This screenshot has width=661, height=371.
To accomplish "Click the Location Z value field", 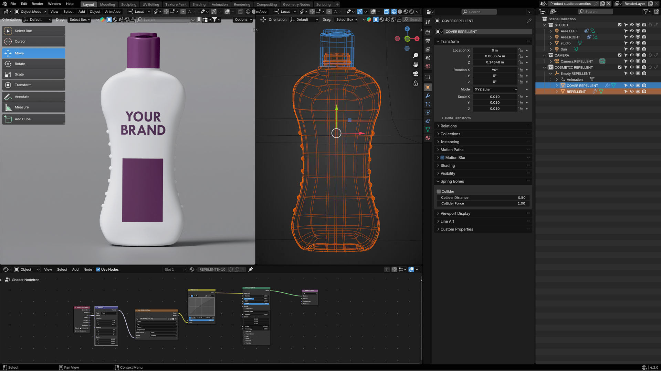I will click(495, 63).
